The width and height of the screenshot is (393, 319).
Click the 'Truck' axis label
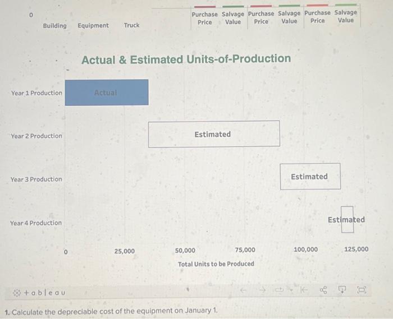(x=131, y=25)
